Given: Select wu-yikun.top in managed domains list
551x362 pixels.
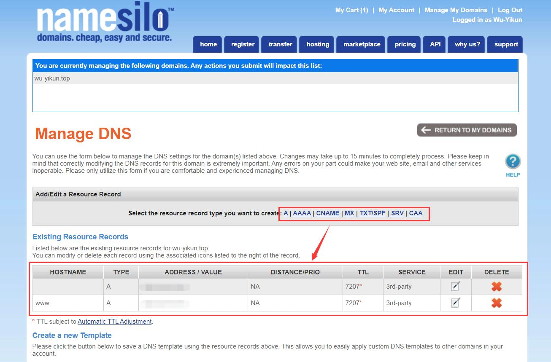Looking at the screenshot, I should pos(275,78).
